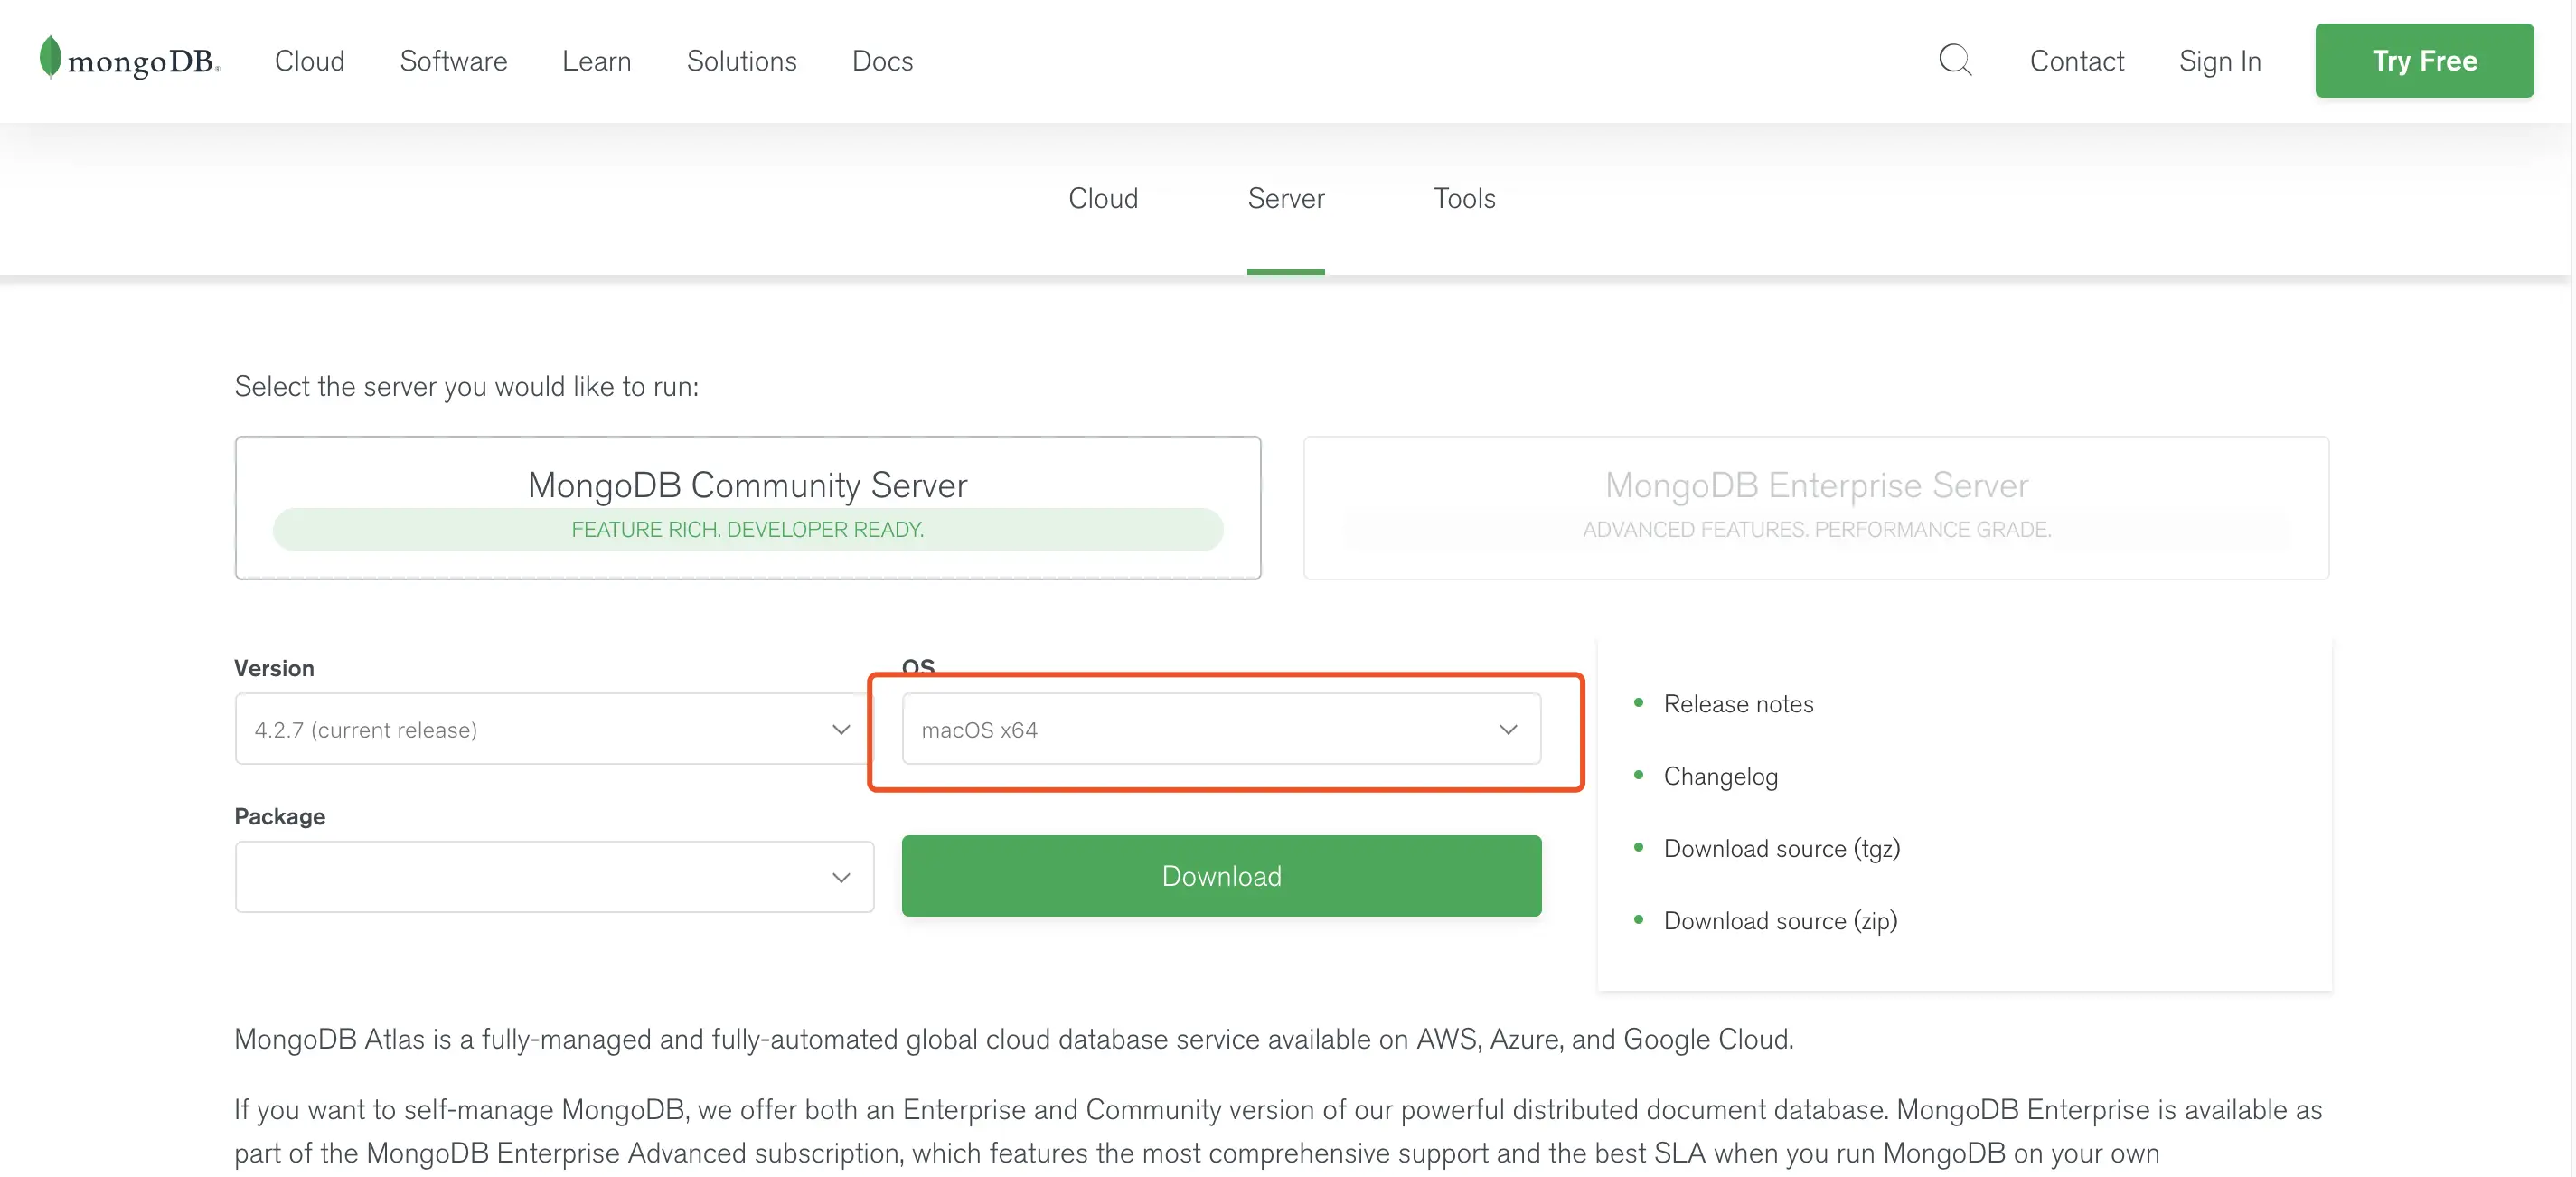2576x1177 pixels.
Task: Expand the Version dropdown chevron
Action: 840,729
